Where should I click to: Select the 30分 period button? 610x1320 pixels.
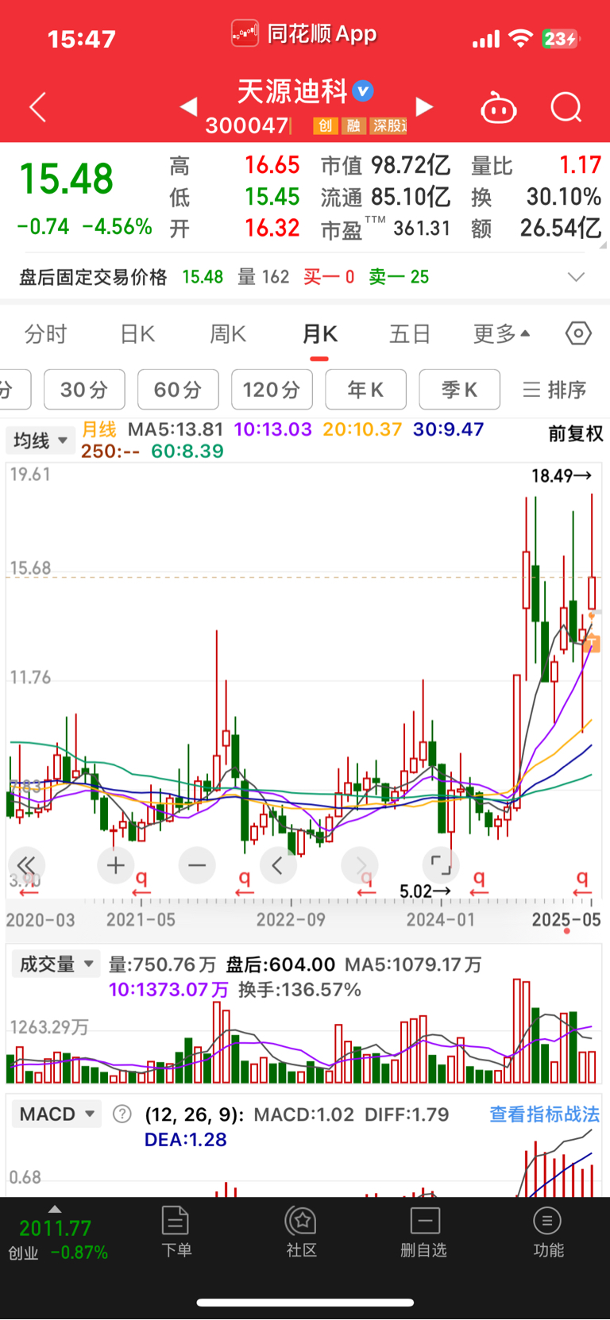pos(84,390)
